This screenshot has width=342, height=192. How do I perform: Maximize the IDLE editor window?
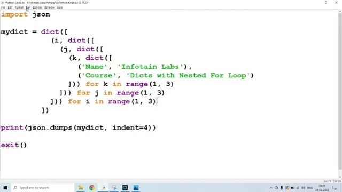click(325, 2)
